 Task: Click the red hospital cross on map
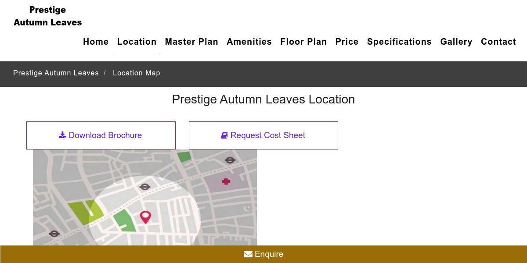tap(226, 181)
